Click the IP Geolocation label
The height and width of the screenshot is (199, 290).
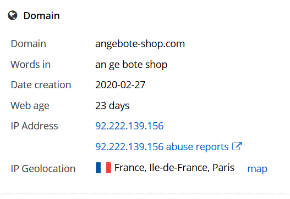[x=43, y=169]
